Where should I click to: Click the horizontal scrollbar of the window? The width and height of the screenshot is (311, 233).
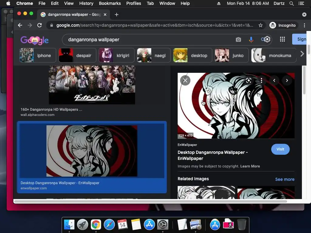[x=151, y=201]
